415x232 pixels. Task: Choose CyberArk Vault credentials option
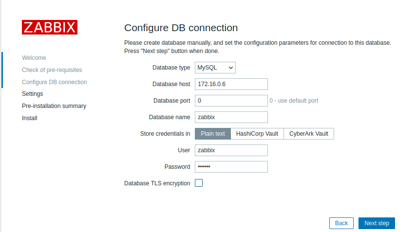tap(309, 134)
